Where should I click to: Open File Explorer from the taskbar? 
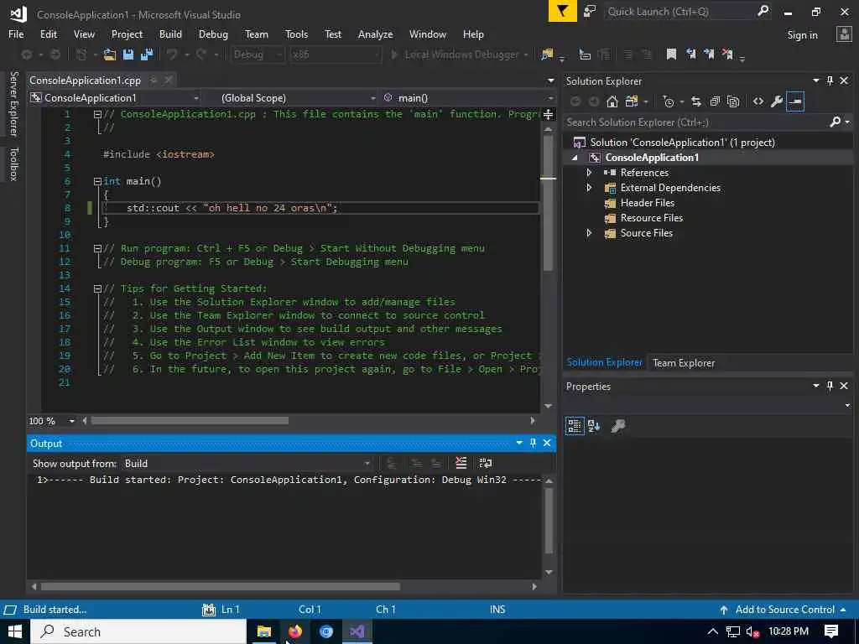pos(264,631)
